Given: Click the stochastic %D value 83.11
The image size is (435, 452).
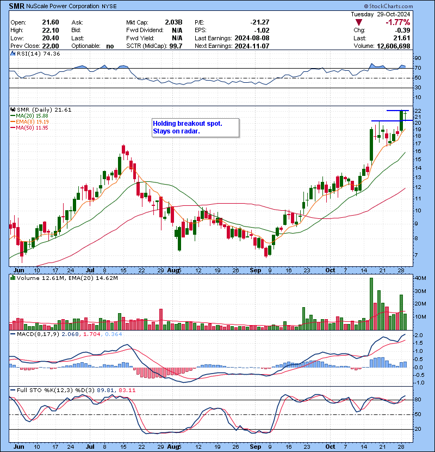Looking at the screenshot, I should [x=127, y=390].
